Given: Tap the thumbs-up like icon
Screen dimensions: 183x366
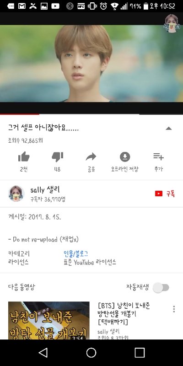Looking at the screenshot, I should click(24, 156).
